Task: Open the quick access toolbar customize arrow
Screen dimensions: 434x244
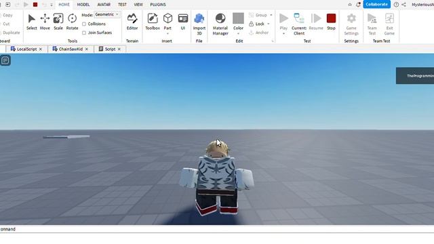Action: [x=52, y=5]
